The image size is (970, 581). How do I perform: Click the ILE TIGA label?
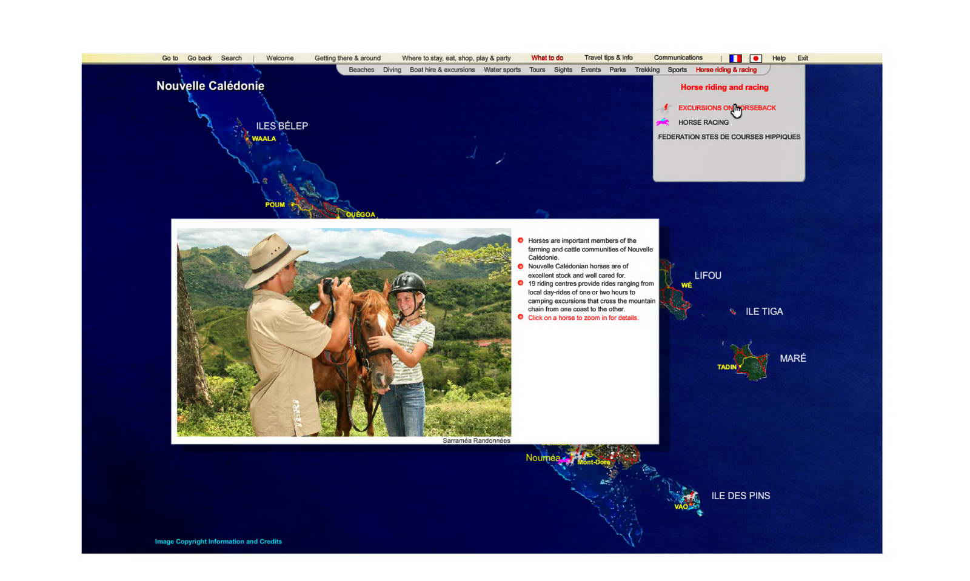764,311
